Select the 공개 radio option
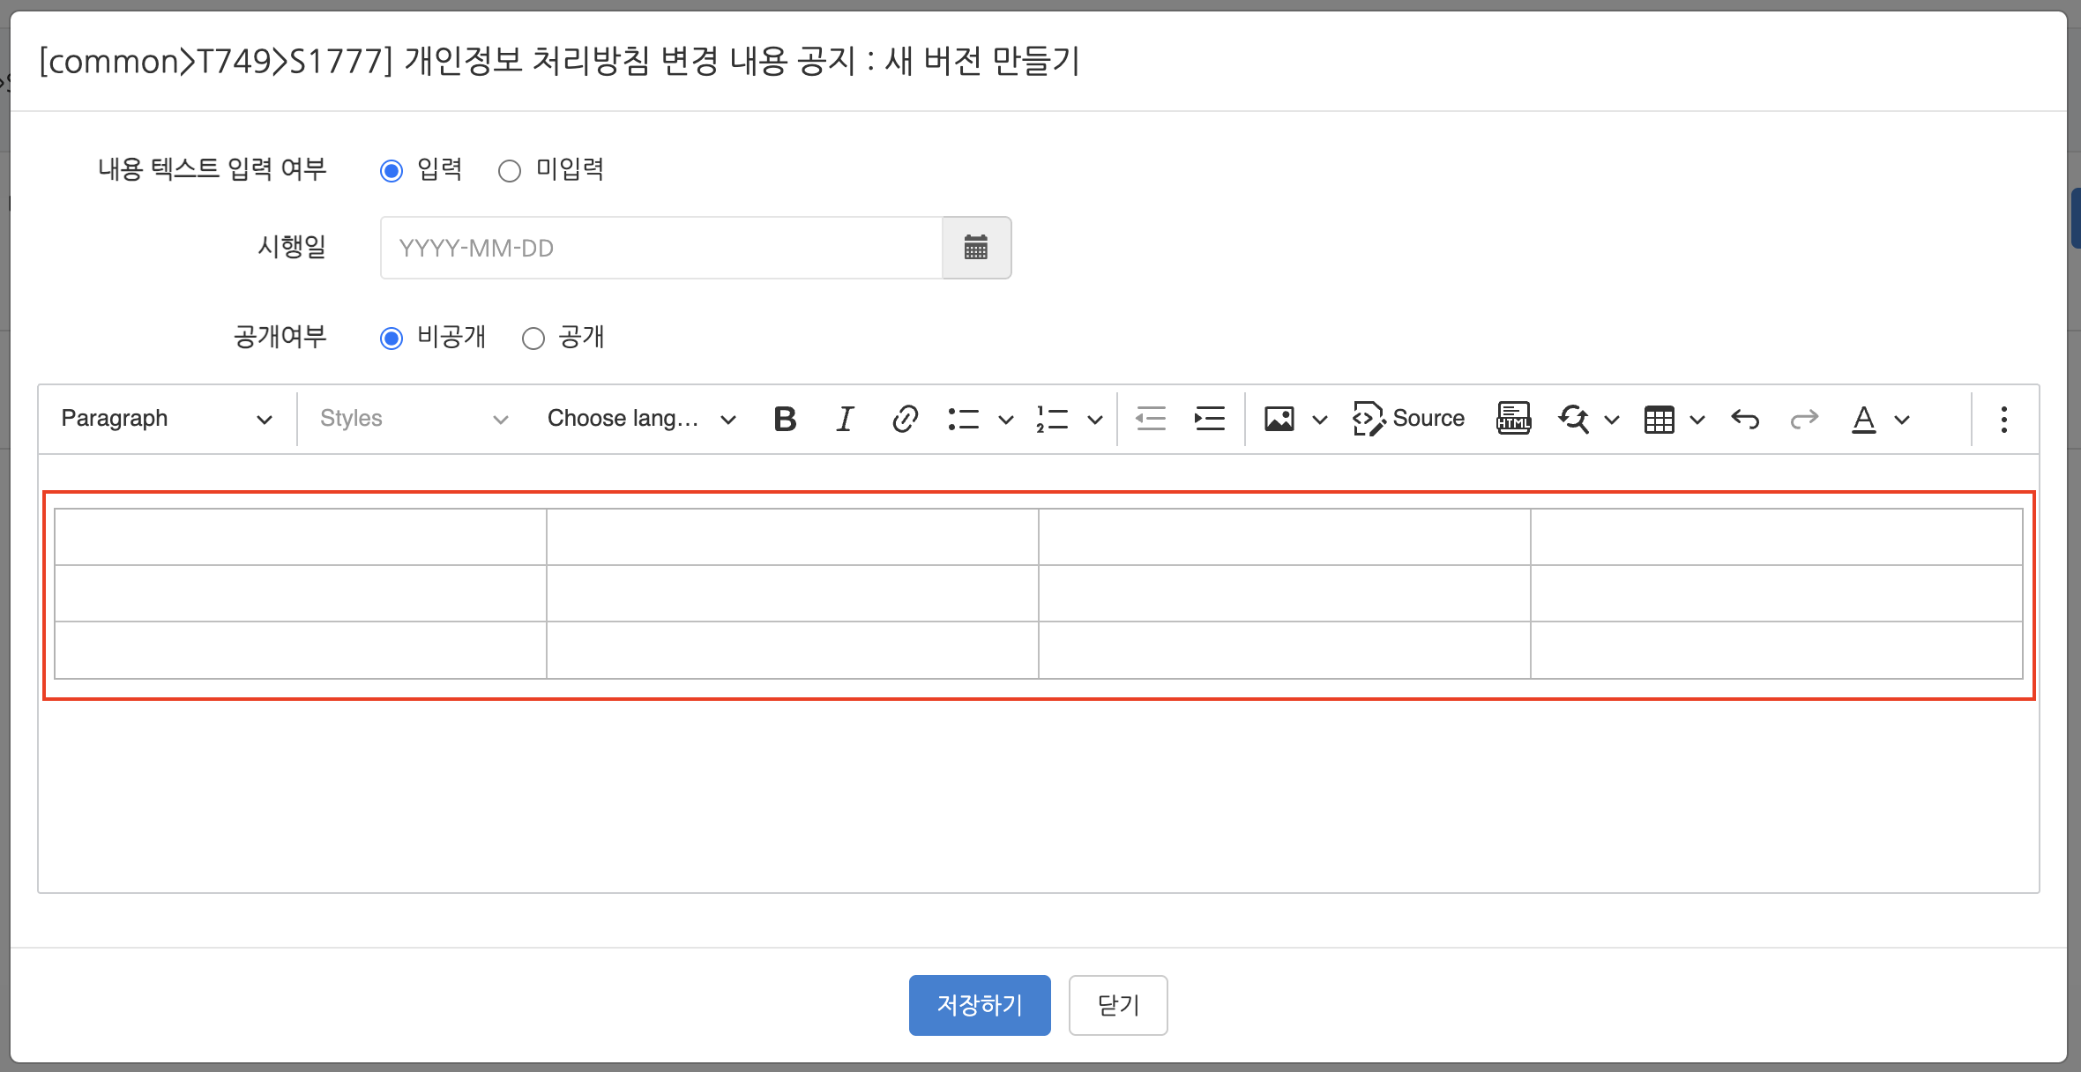 coord(533,339)
